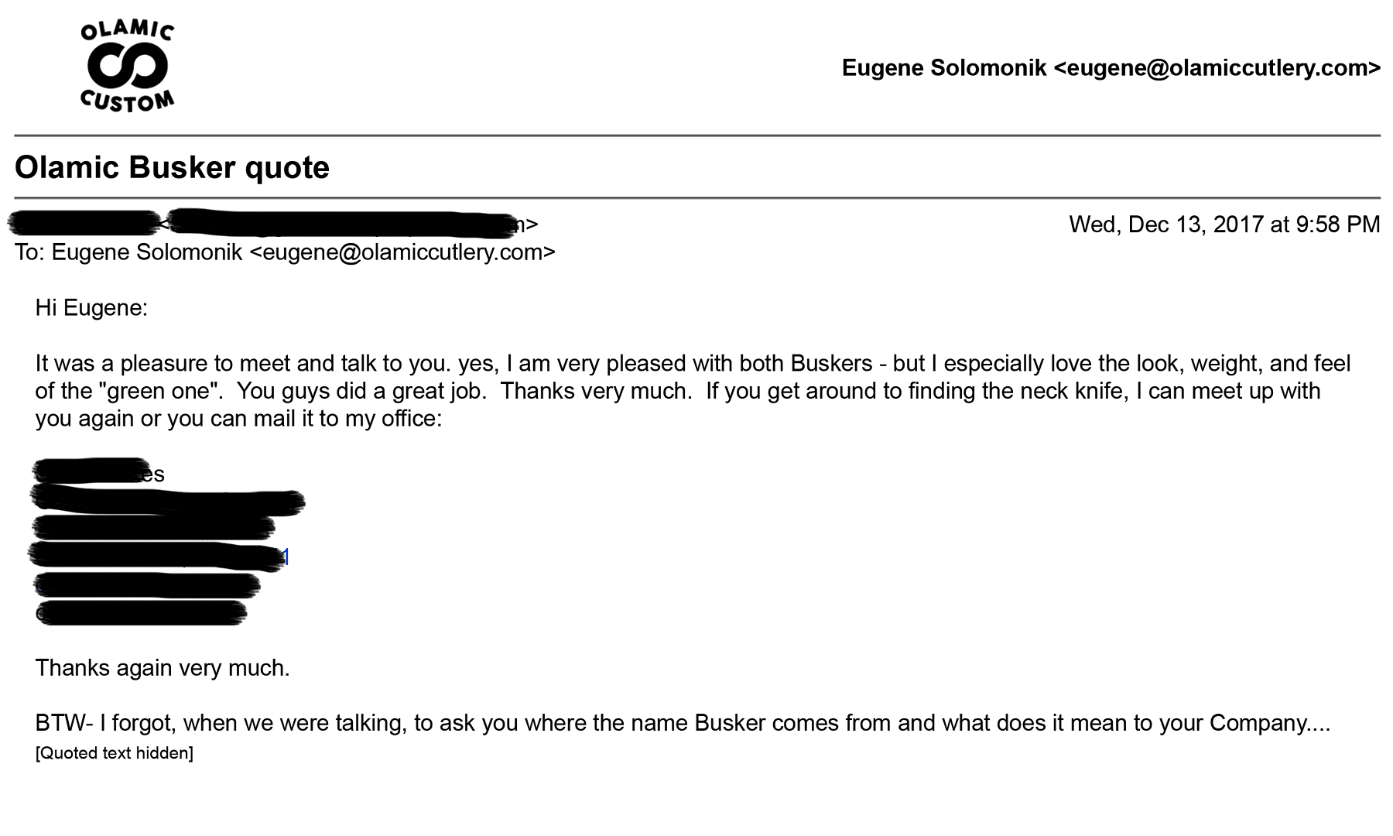Click the "Hi Eugene:" greeting
The image size is (1393, 836).
pyautogui.click(x=91, y=308)
